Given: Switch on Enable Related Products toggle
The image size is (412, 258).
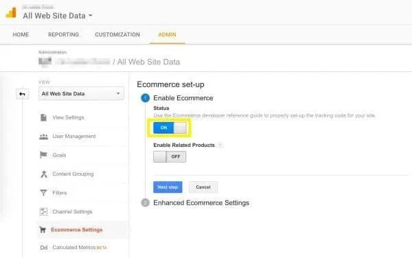Looking at the screenshot, I should (x=170, y=156).
